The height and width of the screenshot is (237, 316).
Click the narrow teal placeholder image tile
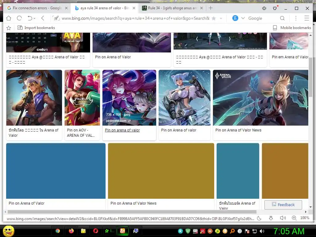click(x=238, y=171)
